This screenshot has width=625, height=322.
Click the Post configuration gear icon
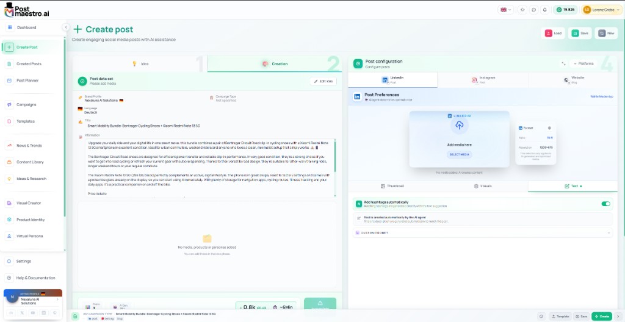358,64
